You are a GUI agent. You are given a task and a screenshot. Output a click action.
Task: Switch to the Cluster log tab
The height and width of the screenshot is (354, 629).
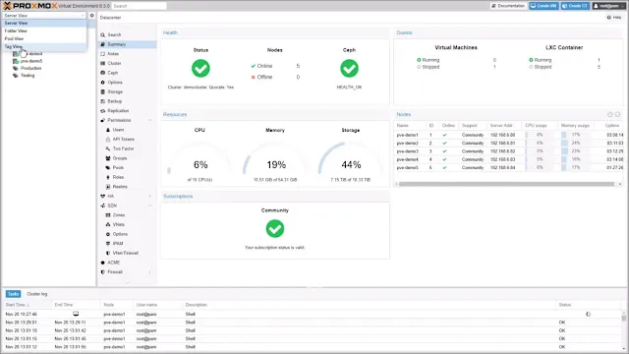[x=37, y=294]
